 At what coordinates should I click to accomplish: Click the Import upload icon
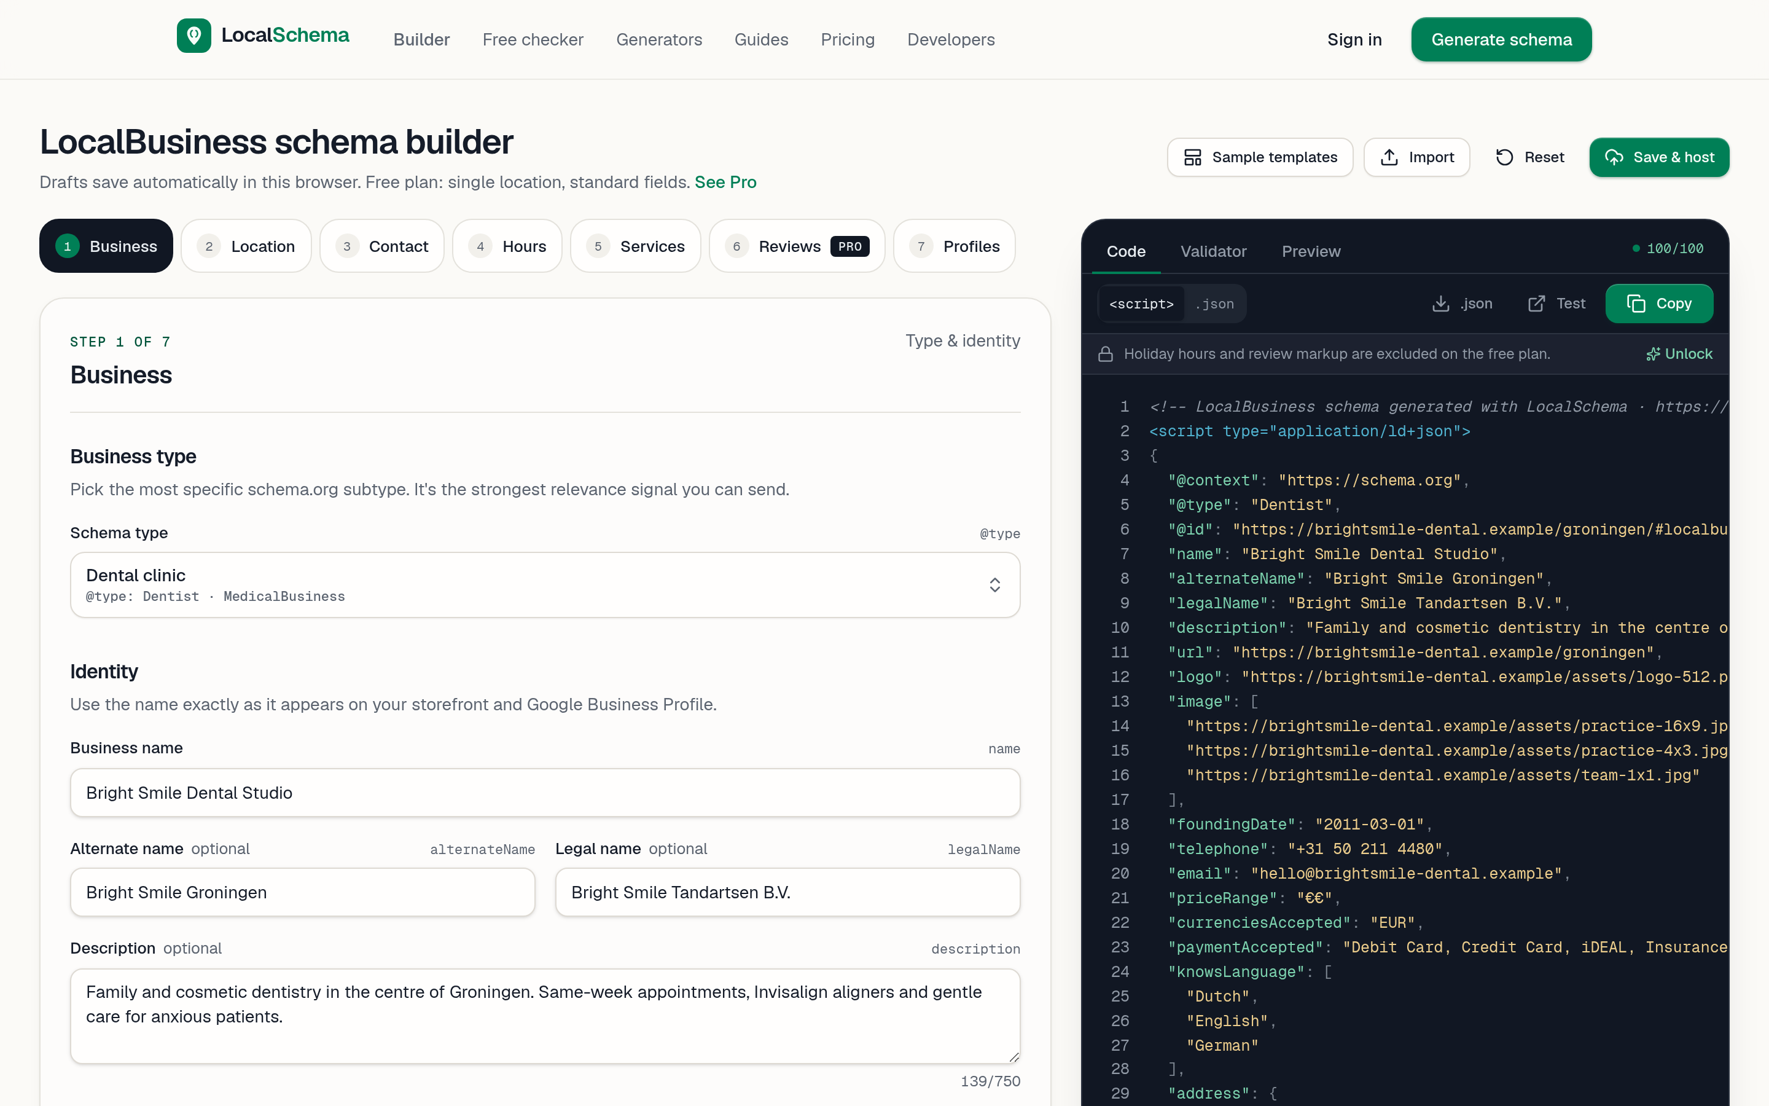pos(1389,157)
